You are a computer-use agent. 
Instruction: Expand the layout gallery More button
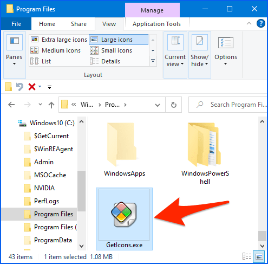pyautogui.click(x=153, y=61)
